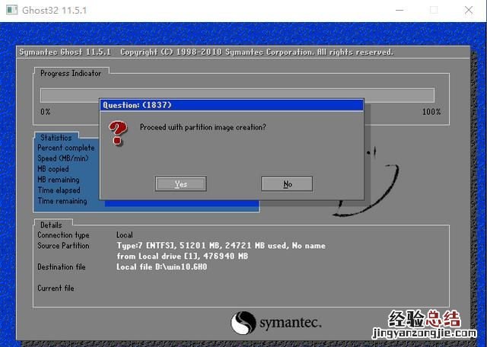Maximize the Ghost32 window
Viewport: 487px width, 347px height.
pyautogui.click(x=434, y=11)
